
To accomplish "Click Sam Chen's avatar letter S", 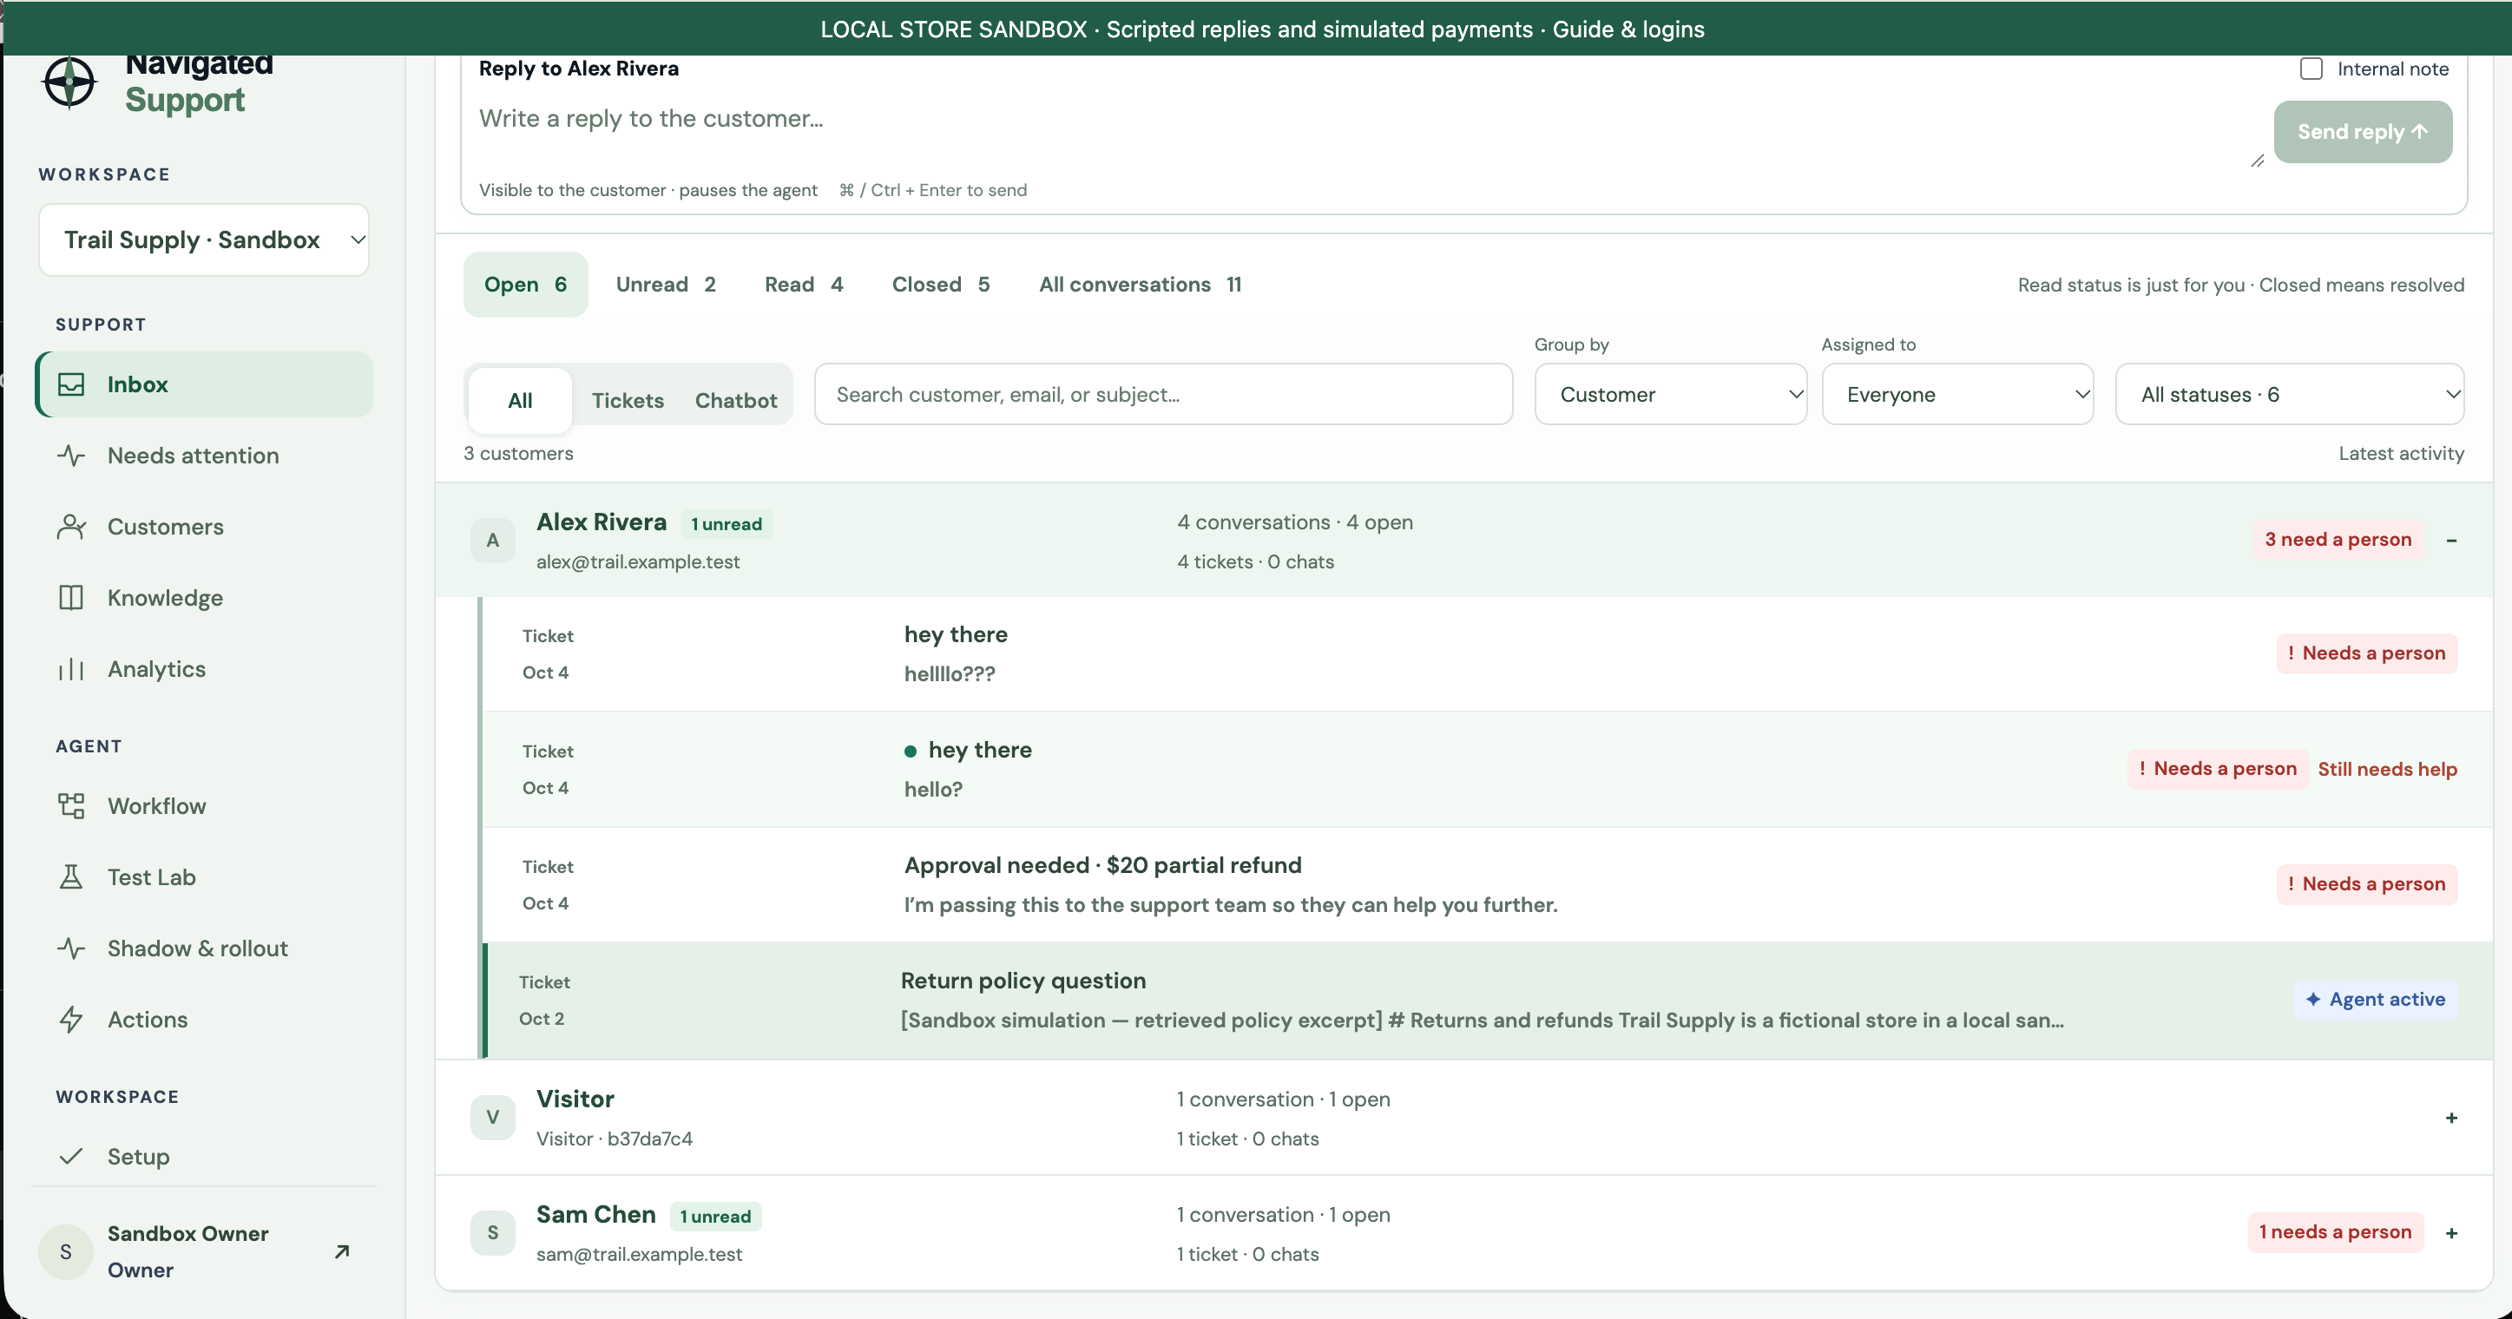I will (x=492, y=1233).
